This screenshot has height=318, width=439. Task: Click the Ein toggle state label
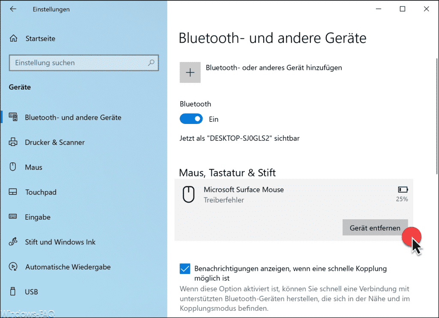[x=213, y=119]
